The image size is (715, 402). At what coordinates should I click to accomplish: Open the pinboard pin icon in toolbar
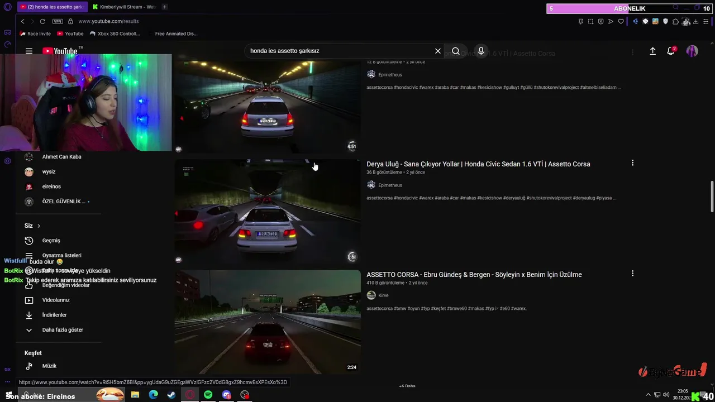coord(580,21)
